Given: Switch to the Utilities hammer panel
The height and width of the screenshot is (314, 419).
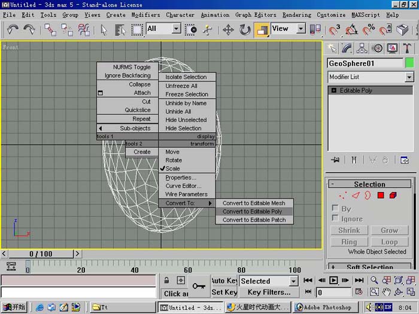Looking at the screenshot, I should pos(407,48).
